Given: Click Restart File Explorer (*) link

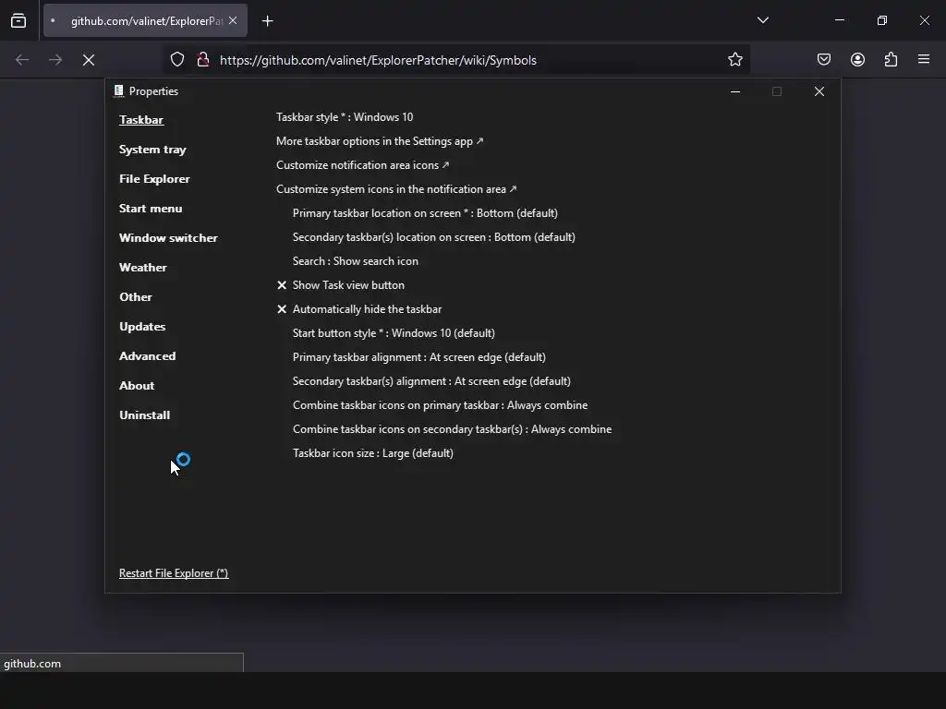Looking at the screenshot, I should [x=174, y=573].
